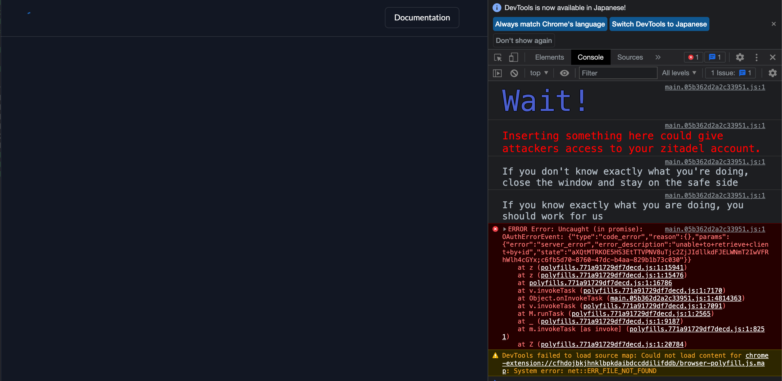Create a live expression with eye icon

click(564, 73)
